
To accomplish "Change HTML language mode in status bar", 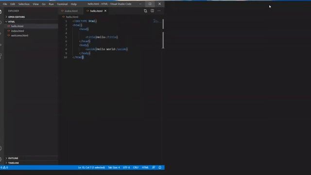I will tap(145, 167).
